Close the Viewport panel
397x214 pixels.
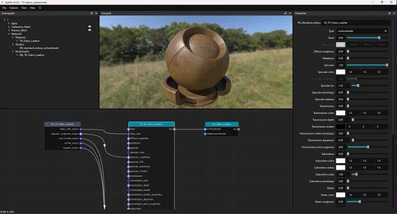pyautogui.click(x=290, y=13)
